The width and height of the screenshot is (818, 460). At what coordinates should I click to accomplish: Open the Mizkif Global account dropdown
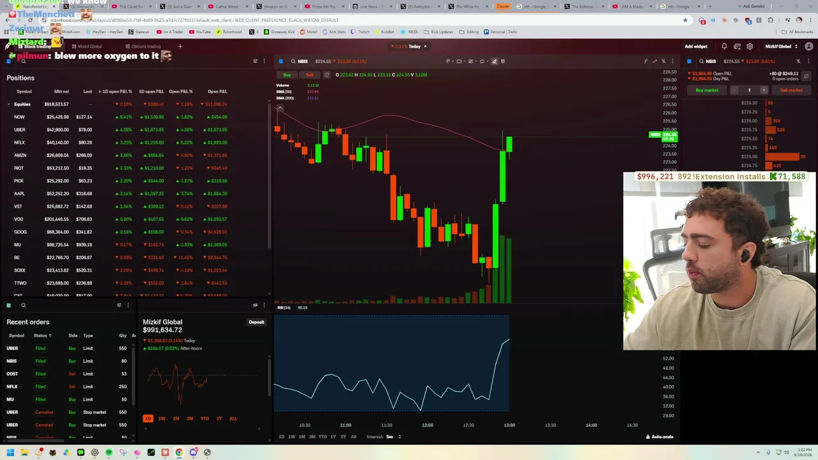click(x=781, y=47)
